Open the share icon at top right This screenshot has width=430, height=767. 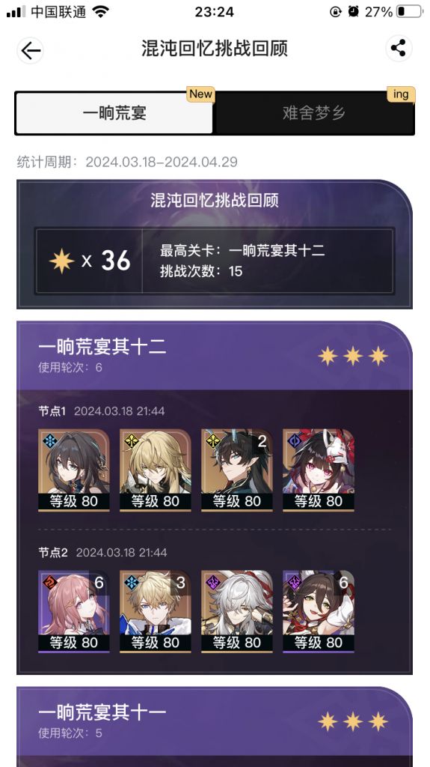[399, 49]
